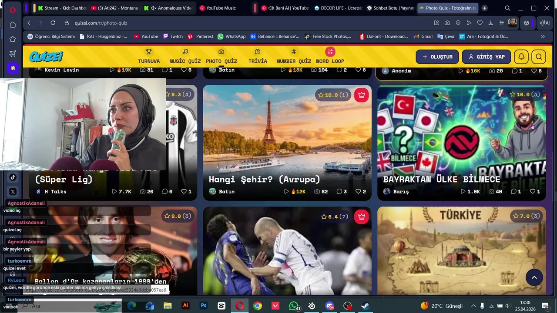
Task: Open author Barış profile
Action: [396, 191]
